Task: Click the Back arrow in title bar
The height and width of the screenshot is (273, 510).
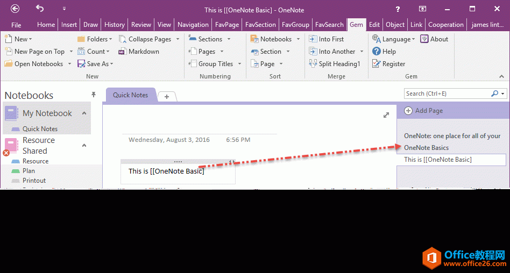Action: (x=15, y=9)
